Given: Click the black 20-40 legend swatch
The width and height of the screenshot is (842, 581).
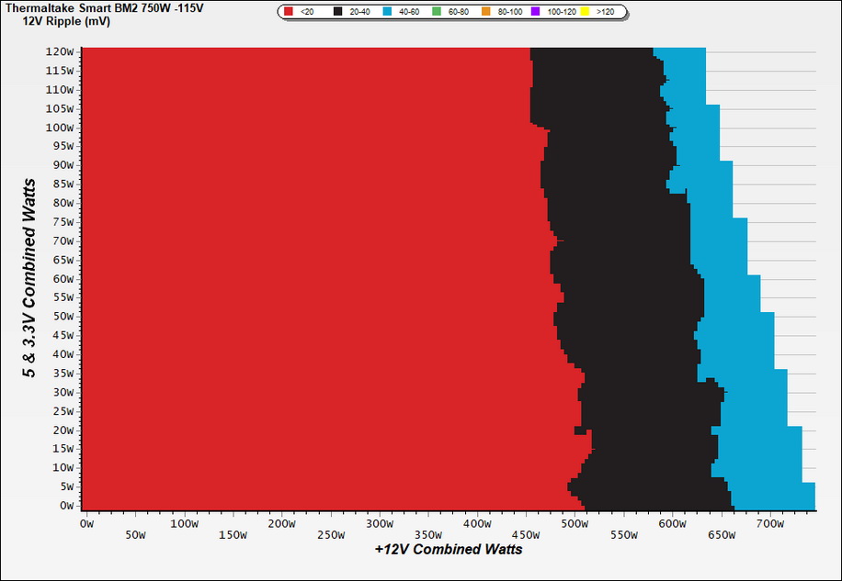Looking at the screenshot, I should click(x=337, y=11).
